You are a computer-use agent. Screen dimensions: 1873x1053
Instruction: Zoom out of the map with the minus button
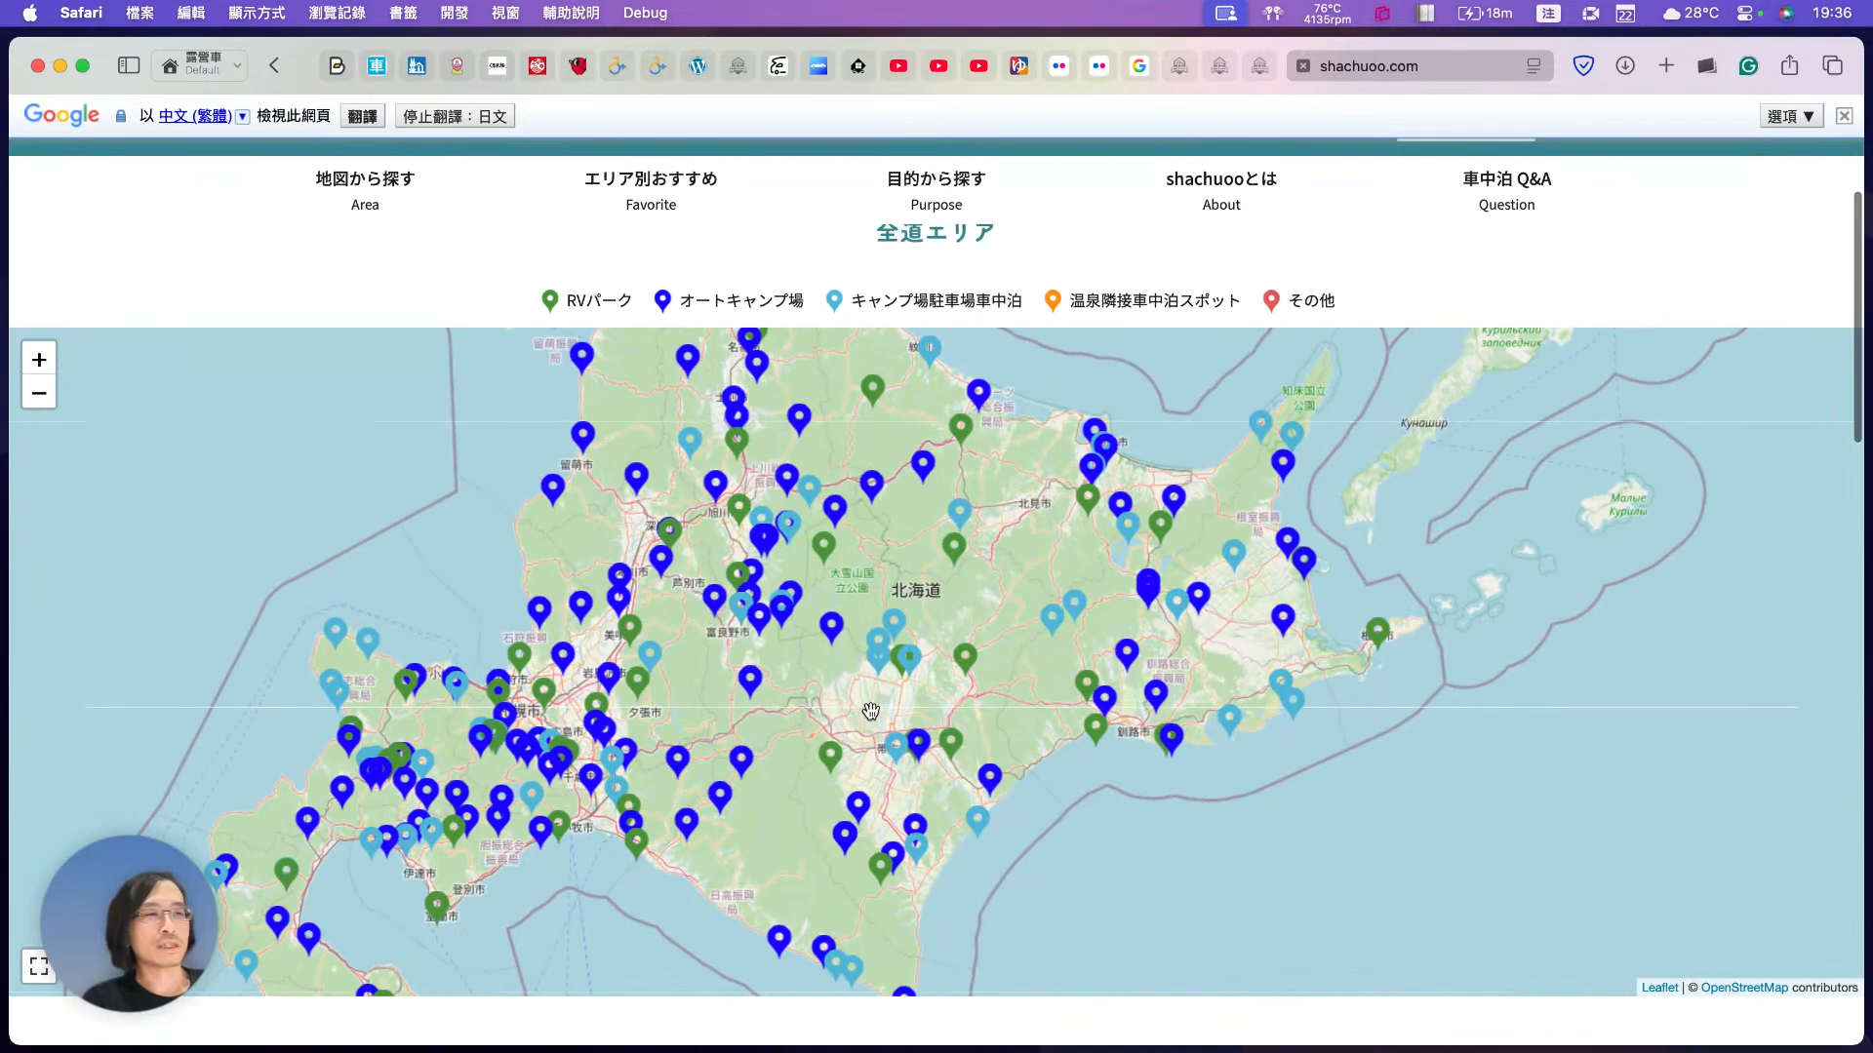point(39,393)
